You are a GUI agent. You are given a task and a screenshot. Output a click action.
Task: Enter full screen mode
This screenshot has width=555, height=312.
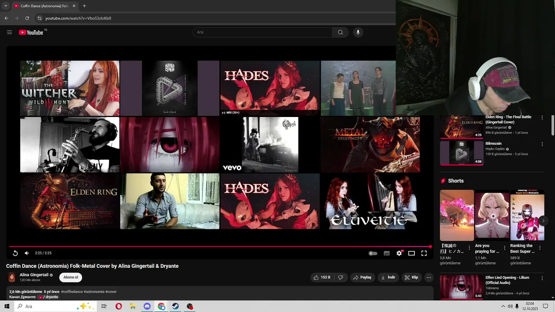424,253
